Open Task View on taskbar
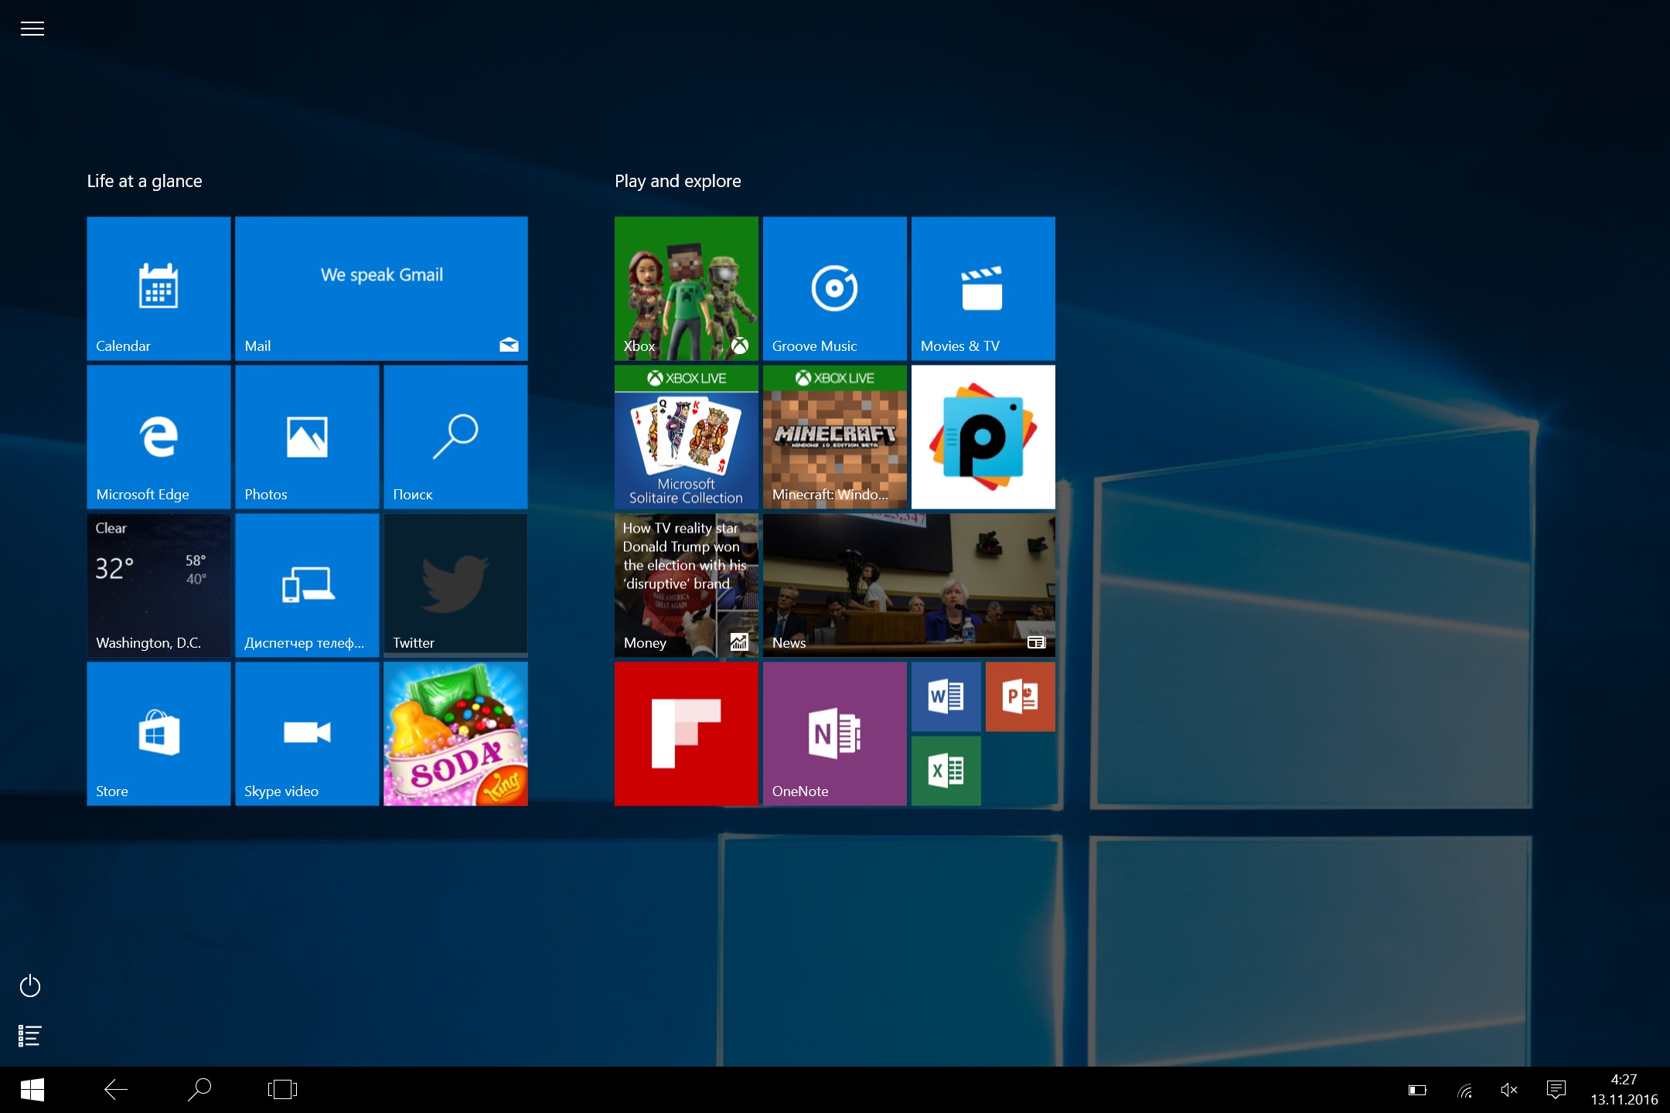Image resolution: width=1670 pixels, height=1113 pixels. point(282,1090)
